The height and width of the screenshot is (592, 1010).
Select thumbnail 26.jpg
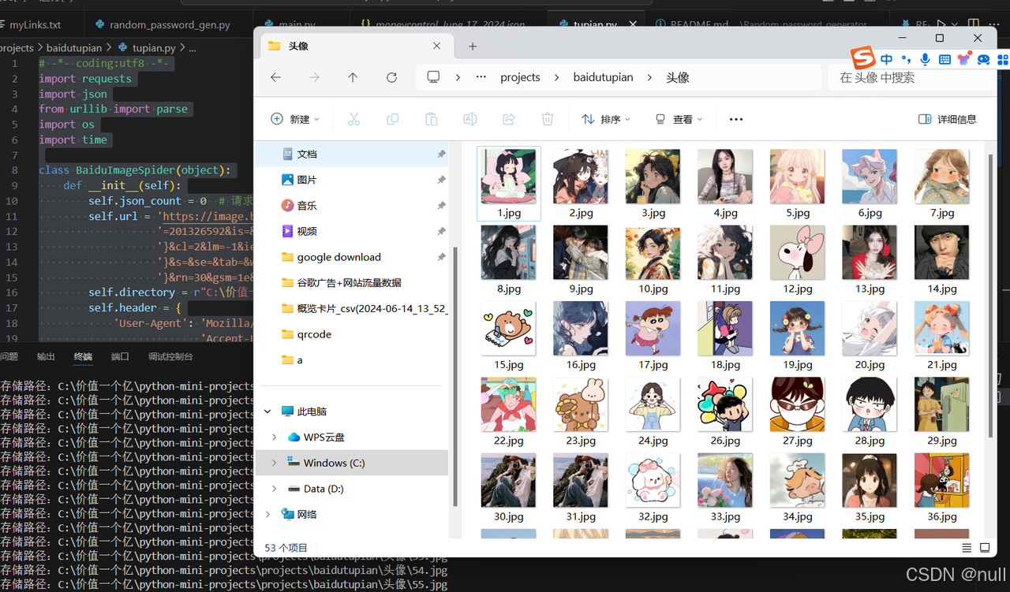725,411
